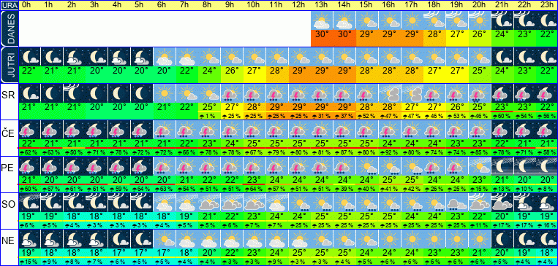This screenshot has width=558, height=266.
Task: Click the 92 % rain chance on ČE 16h
Action: 389,152
